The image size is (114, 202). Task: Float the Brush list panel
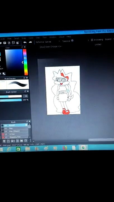pos(27,121)
